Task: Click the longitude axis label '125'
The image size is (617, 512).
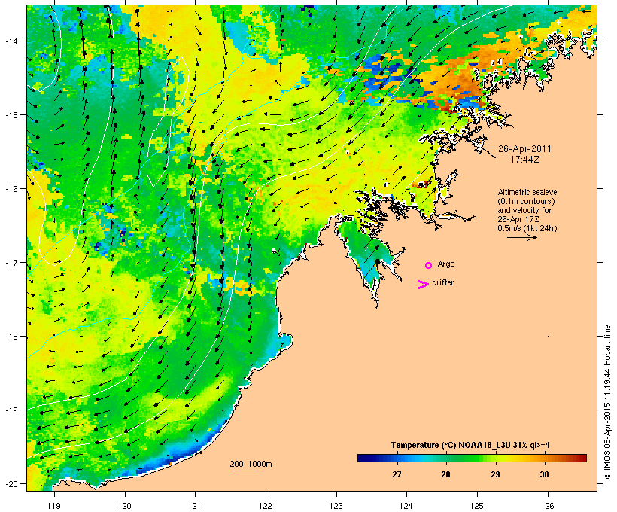Action: pos(477,506)
